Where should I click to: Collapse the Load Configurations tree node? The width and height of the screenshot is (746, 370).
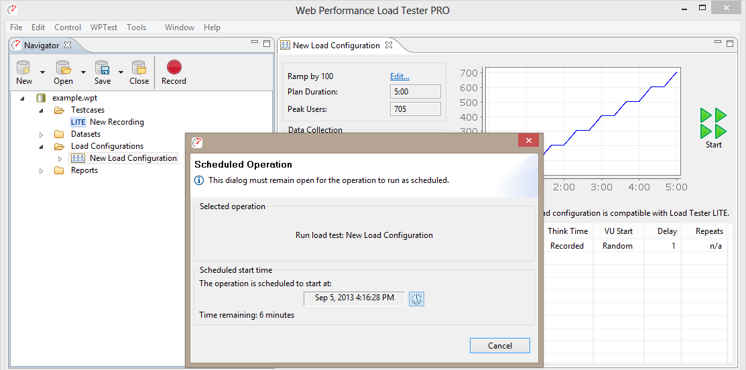pyautogui.click(x=41, y=147)
